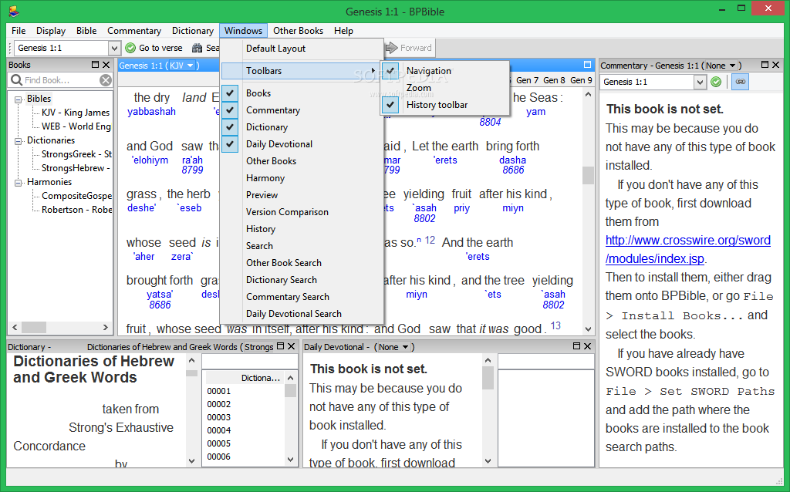Viewport: 790px width, 492px height.
Task: Open the File menu
Action: point(19,31)
